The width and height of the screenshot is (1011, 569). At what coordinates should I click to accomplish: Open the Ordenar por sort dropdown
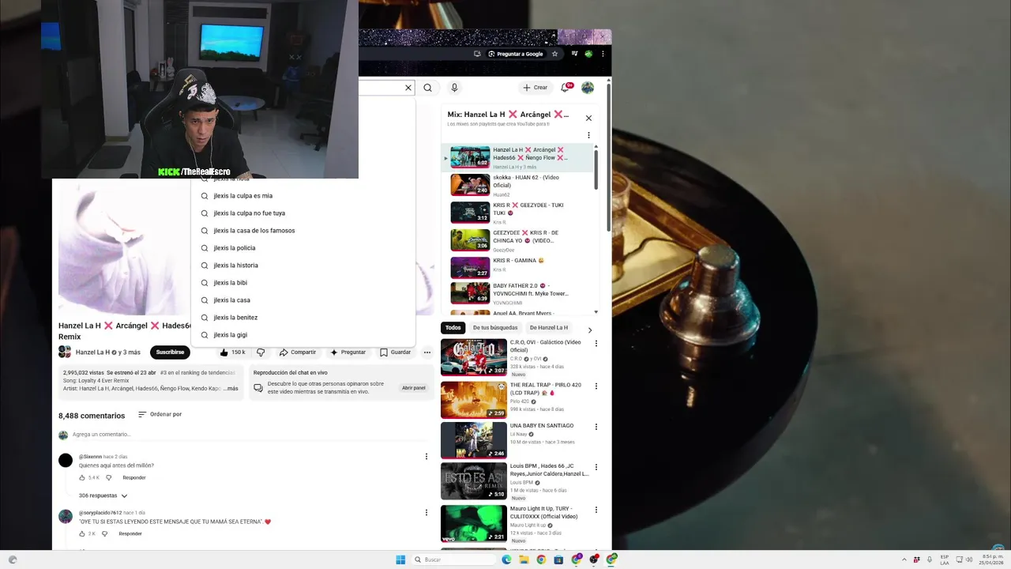160,414
